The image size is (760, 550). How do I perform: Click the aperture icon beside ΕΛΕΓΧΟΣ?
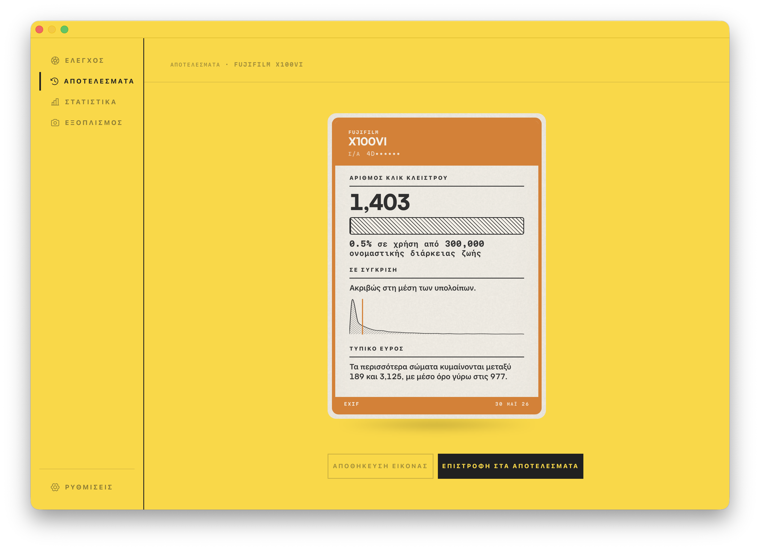[x=55, y=61]
